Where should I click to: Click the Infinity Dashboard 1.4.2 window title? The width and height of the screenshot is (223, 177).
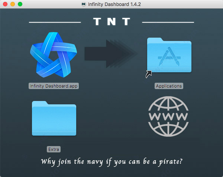pos(114,4)
